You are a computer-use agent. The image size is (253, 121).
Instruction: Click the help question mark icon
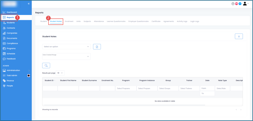point(233,4)
